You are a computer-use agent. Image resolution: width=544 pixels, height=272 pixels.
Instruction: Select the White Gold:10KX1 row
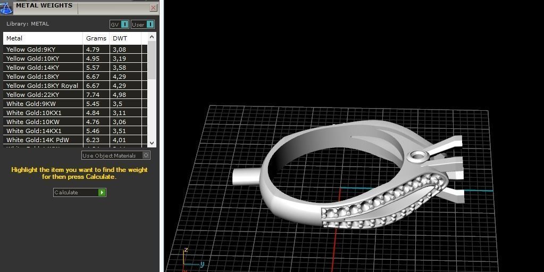click(75, 112)
